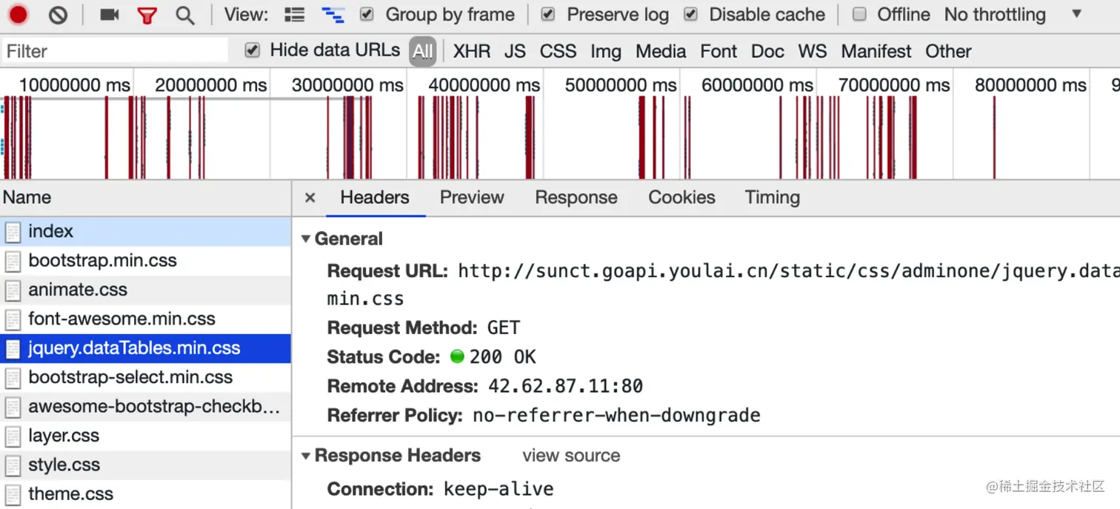Filter requests by Other
The image size is (1120, 509).
(948, 51)
